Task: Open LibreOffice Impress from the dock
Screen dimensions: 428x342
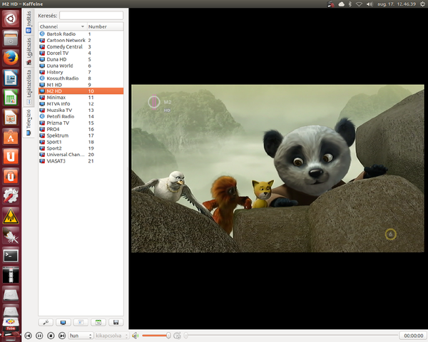Action: (x=11, y=118)
